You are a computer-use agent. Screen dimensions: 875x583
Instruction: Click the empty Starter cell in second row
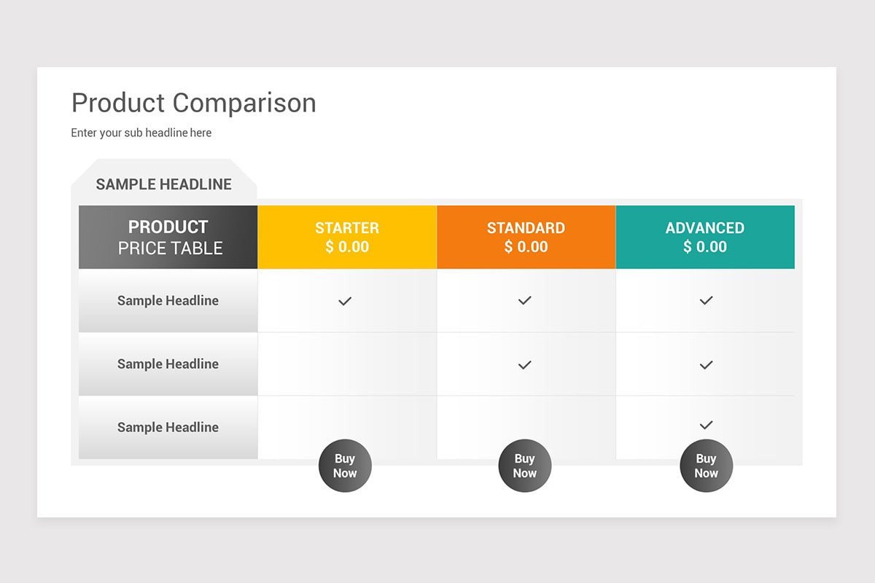point(347,364)
